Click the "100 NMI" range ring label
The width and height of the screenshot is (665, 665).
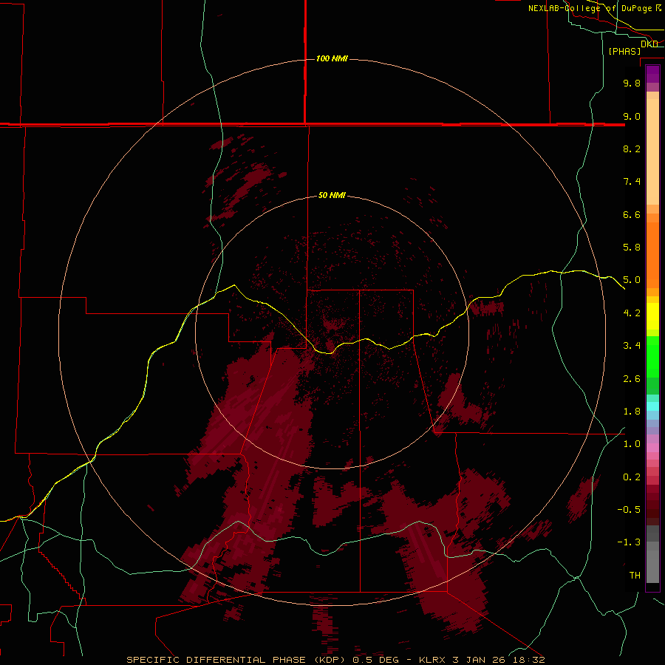[x=332, y=58]
